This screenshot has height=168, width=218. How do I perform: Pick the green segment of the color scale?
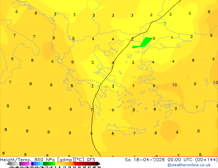pyautogui.click(x=48, y=164)
